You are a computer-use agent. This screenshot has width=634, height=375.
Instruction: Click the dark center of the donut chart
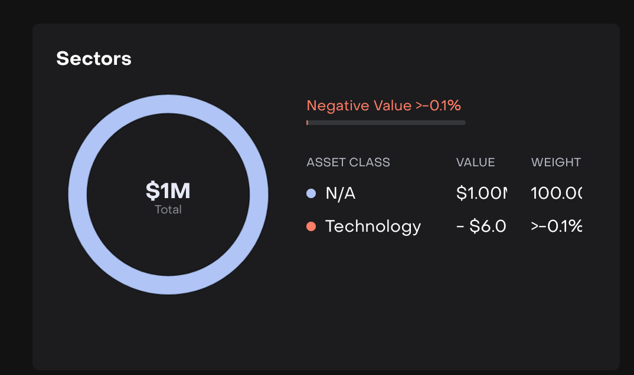168,153
